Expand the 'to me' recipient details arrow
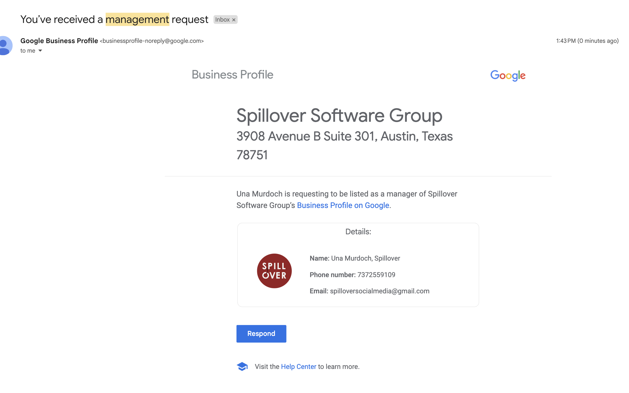 (x=40, y=51)
